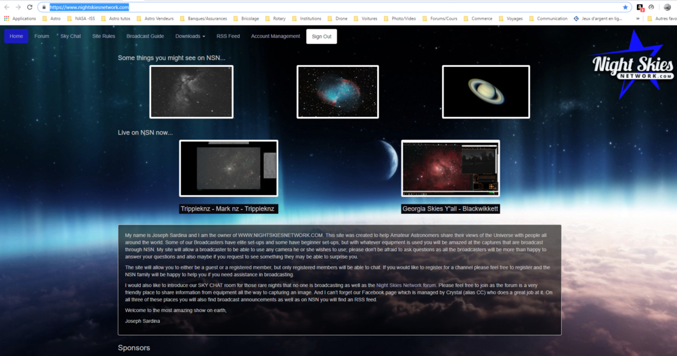677x356 pixels.
Task: Reload the page with the refresh icon
Action: click(29, 7)
